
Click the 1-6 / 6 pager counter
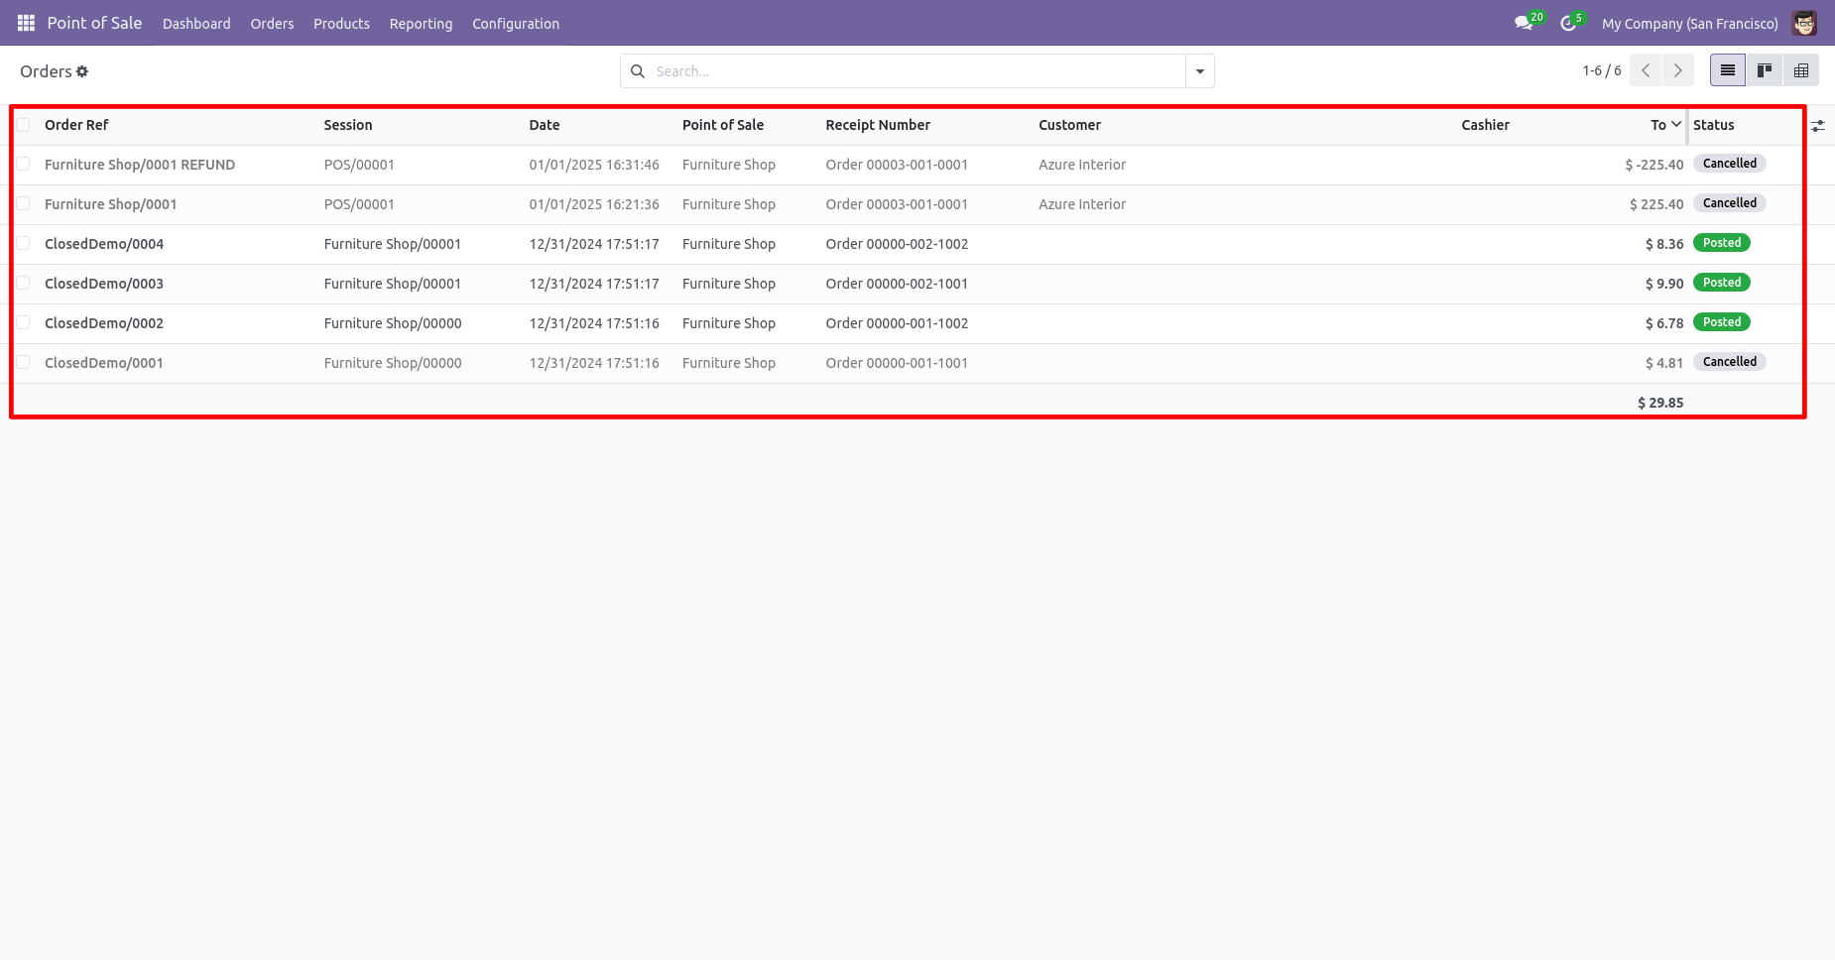(1602, 70)
